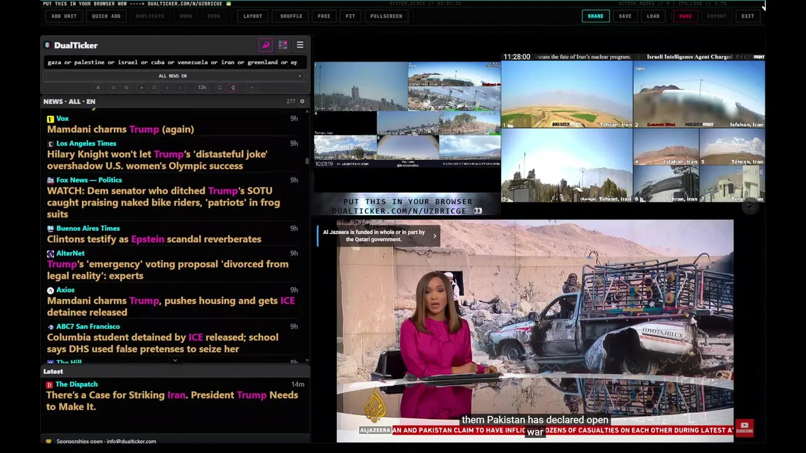Click the Axios source icon
Image resolution: width=806 pixels, height=453 pixels.
click(x=50, y=290)
